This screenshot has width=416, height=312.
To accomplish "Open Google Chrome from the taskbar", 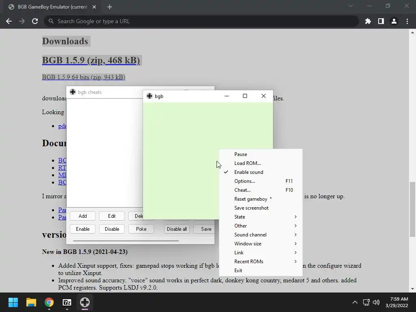I will click(49, 302).
